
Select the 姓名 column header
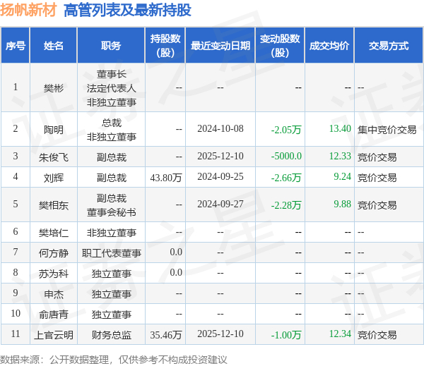coord(54,46)
